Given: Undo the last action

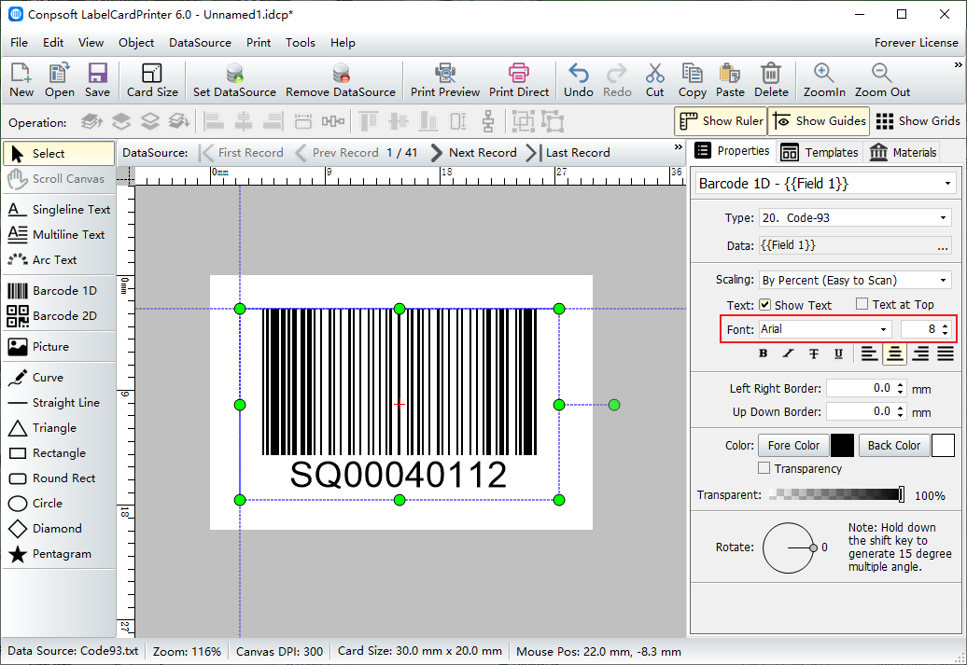Looking at the screenshot, I should pyautogui.click(x=579, y=80).
